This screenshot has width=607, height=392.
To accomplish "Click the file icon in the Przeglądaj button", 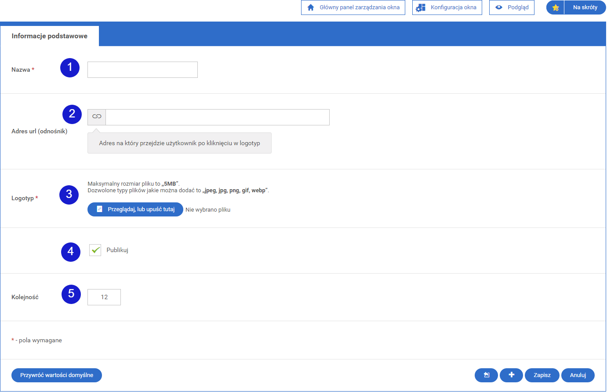I will coord(99,209).
